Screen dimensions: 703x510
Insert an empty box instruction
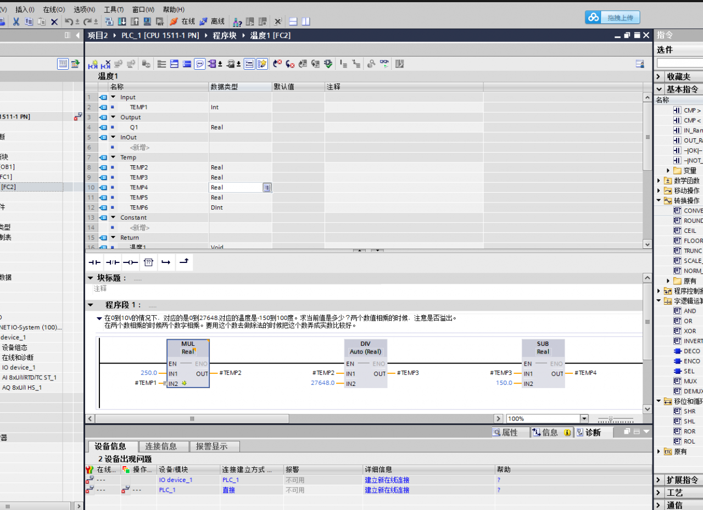pos(148,262)
